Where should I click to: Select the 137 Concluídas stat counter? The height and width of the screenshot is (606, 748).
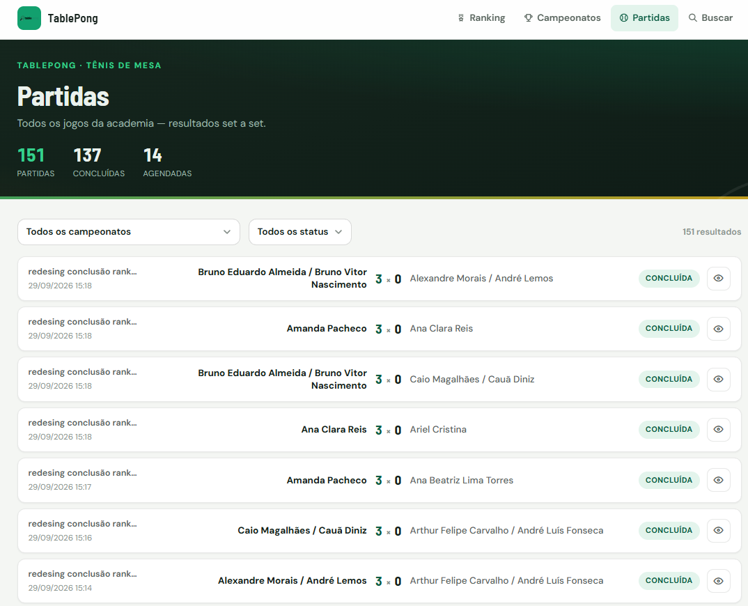[99, 162]
